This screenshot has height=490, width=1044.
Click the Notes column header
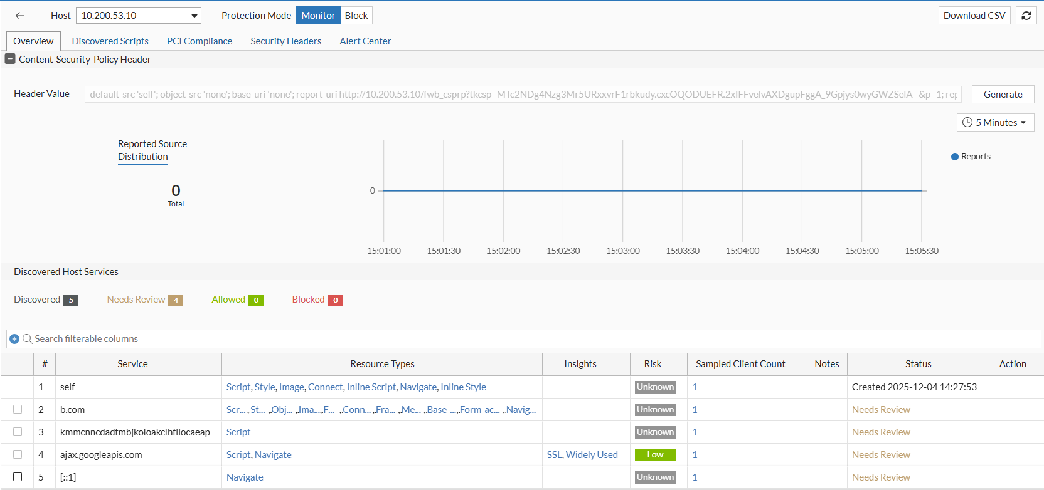827,364
